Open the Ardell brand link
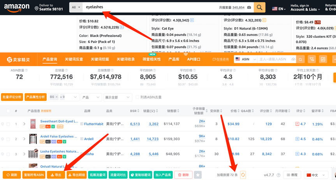This screenshot has width=336, height=180. click(89, 139)
